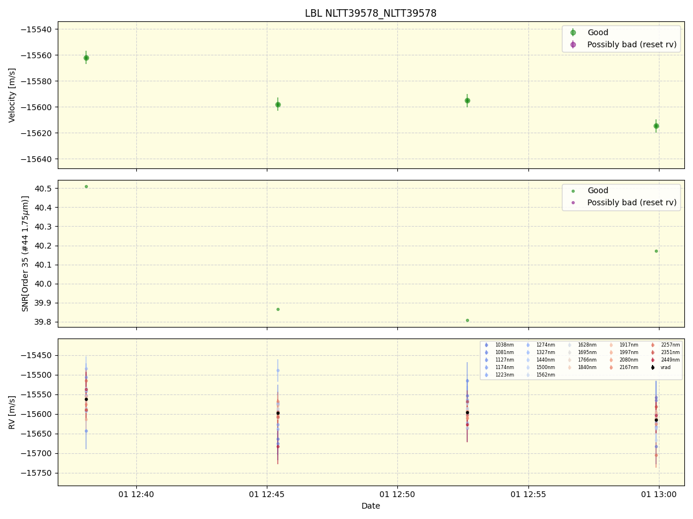693x519 pixels.
Task: Click the 01 13:00 date tick label
Action: point(659,494)
